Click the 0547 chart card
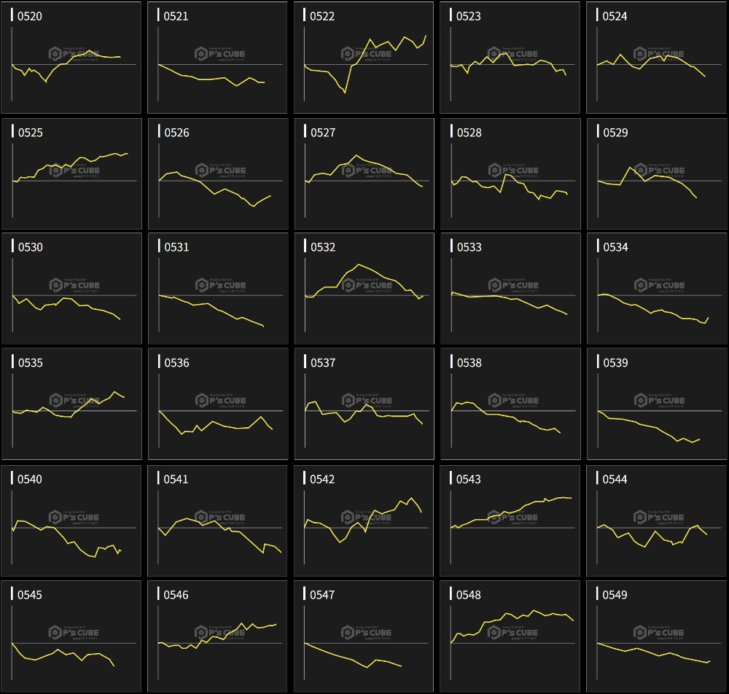The width and height of the screenshot is (729, 694). coord(364,636)
